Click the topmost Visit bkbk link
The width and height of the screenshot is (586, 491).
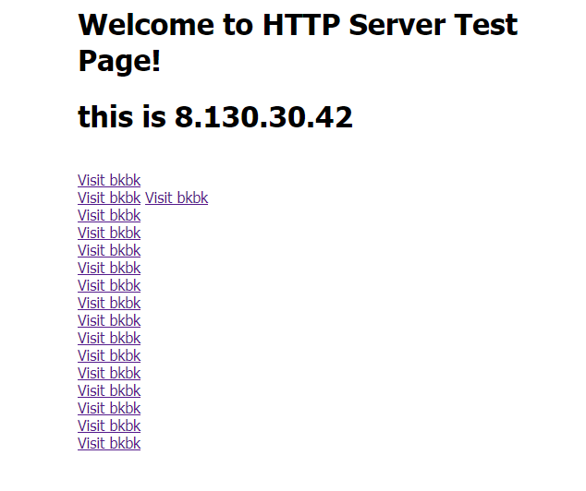point(109,180)
